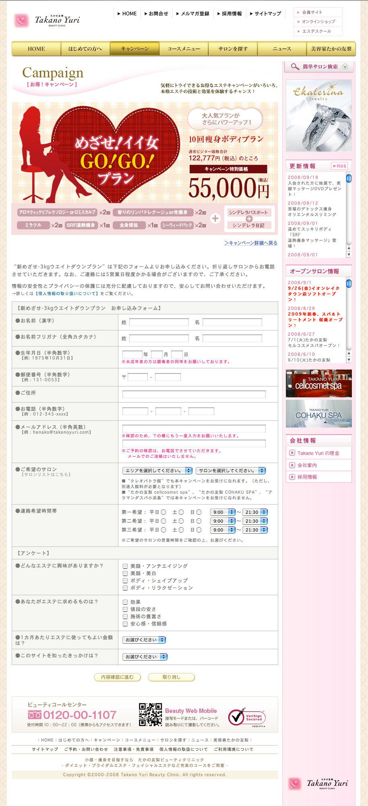The image size is (368, 806).
Task: Click the 内容確認に進む button
Action: [x=117, y=677]
